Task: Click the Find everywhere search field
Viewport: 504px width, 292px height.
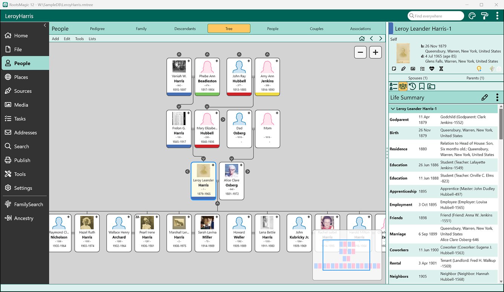Action: click(436, 16)
